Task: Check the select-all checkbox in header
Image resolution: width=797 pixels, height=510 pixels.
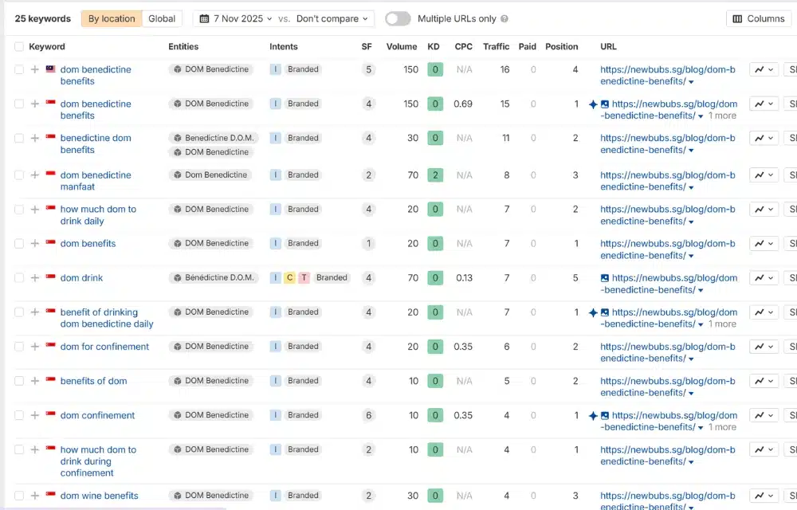Action: click(19, 47)
